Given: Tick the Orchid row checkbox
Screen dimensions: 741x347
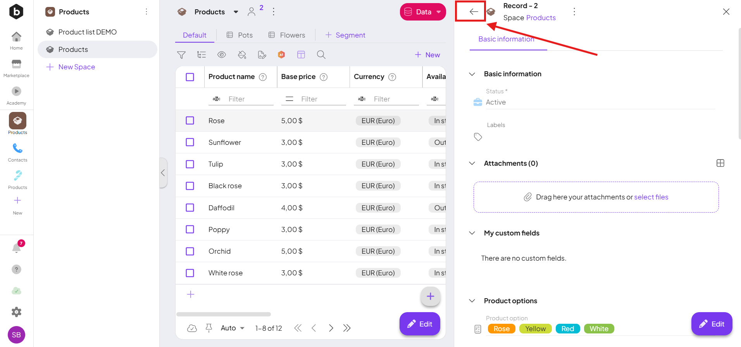Looking at the screenshot, I should (190, 251).
